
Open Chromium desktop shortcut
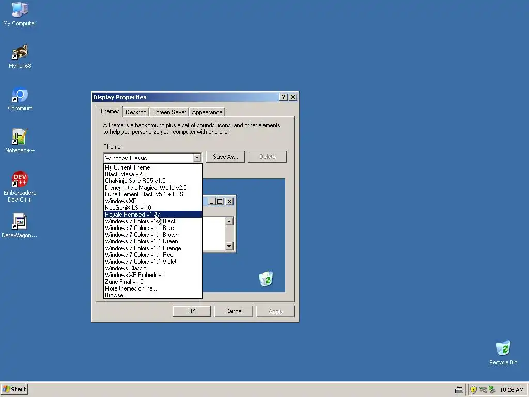[20, 99]
